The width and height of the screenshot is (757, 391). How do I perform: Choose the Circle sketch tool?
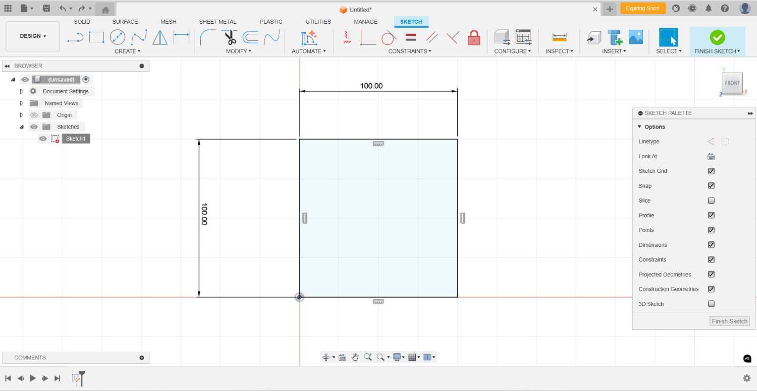pos(118,37)
